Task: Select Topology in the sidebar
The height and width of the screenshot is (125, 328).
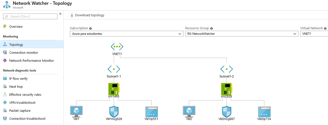Action: (32, 44)
